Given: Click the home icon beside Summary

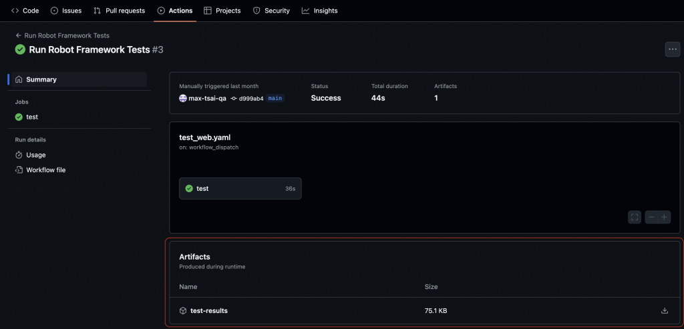Looking at the screenshot, I should click(x=19, y=79).
